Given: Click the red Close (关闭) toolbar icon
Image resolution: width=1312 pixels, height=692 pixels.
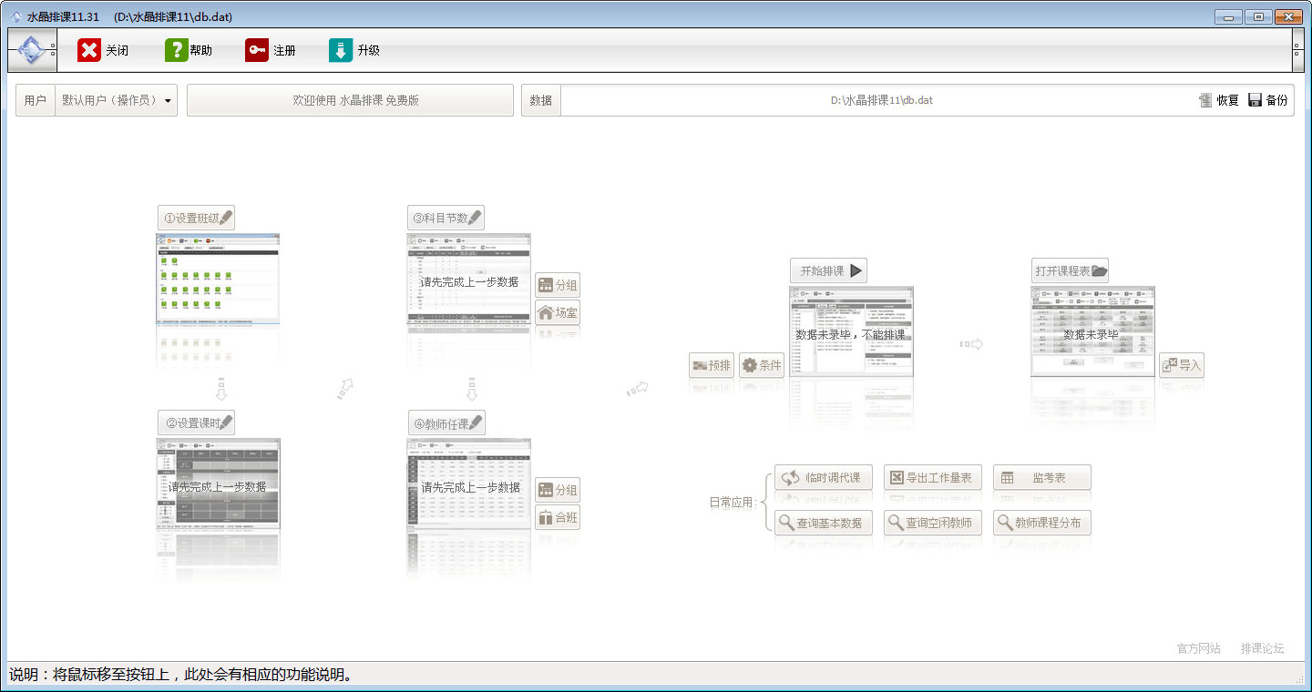Looking at the screenshot, I should point(89,50).
